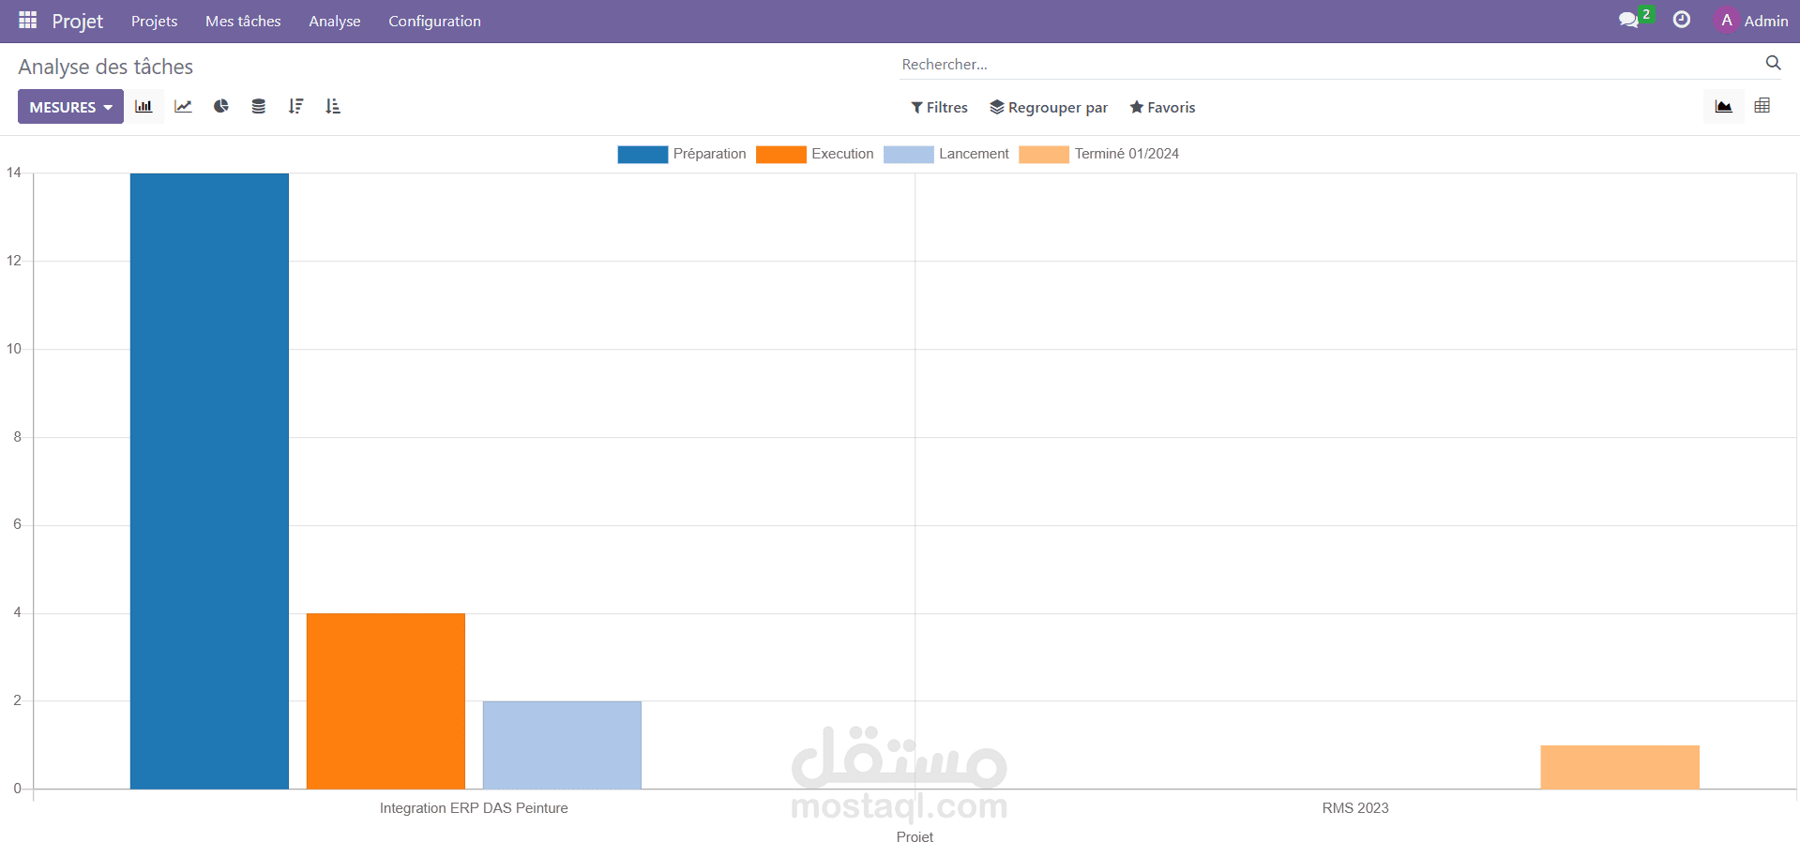Screen dimensions: 1800x842
Task: Switch to line chart view
Action: pos(183,106)
